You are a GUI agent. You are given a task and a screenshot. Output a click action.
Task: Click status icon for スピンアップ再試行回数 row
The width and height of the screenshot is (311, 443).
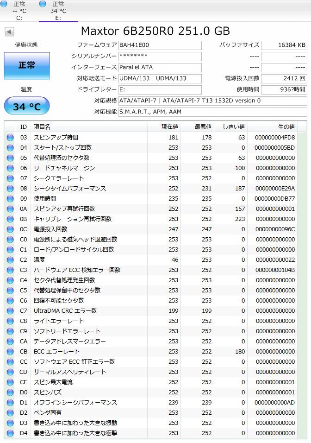pyautogui.click(x=10, y=209)
